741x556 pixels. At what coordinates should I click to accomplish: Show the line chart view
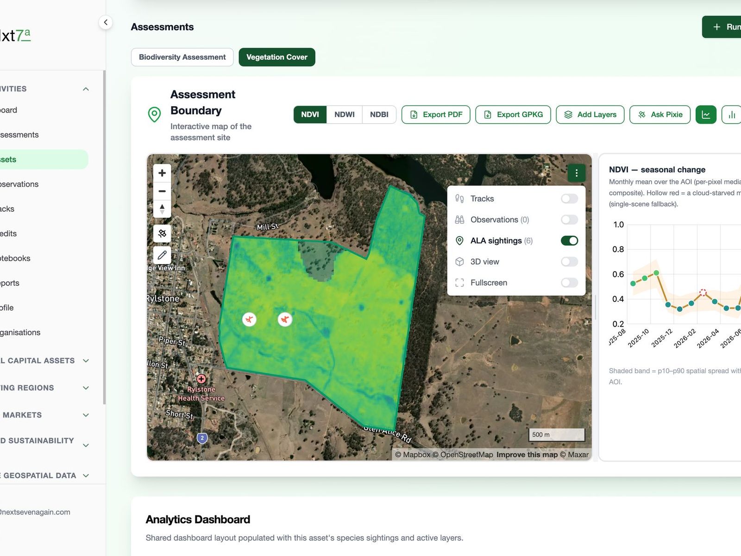pyautogui.click(x=706, y=114)
